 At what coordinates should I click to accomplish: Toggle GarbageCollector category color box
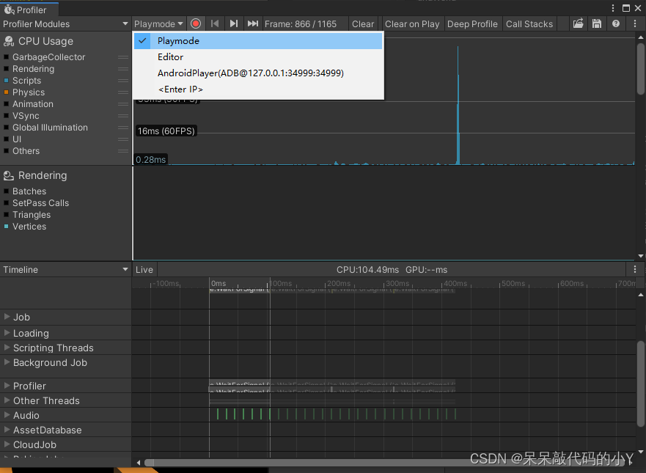(x=6, y=57)
